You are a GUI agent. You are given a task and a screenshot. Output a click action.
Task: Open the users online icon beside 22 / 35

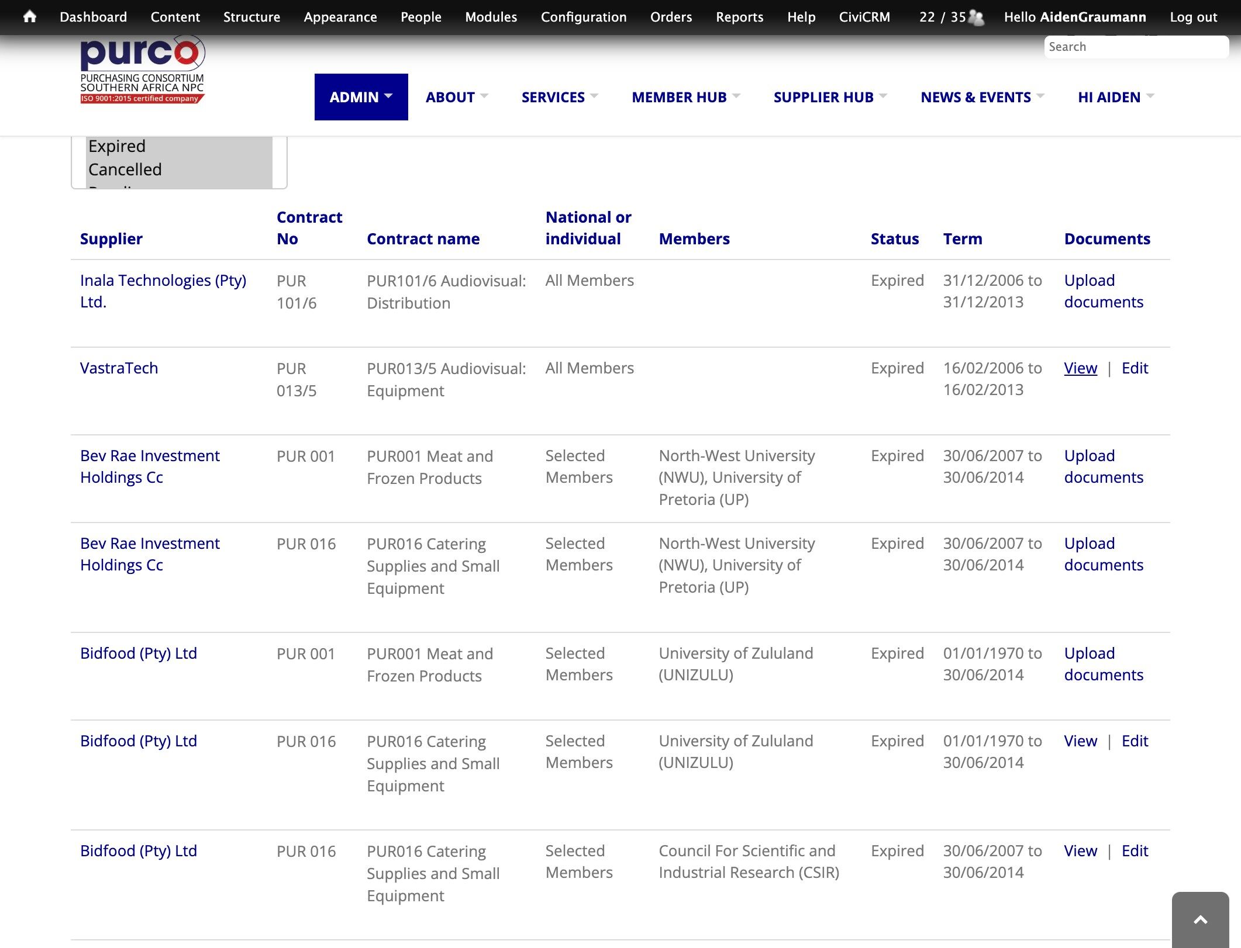tap(976, 17)
